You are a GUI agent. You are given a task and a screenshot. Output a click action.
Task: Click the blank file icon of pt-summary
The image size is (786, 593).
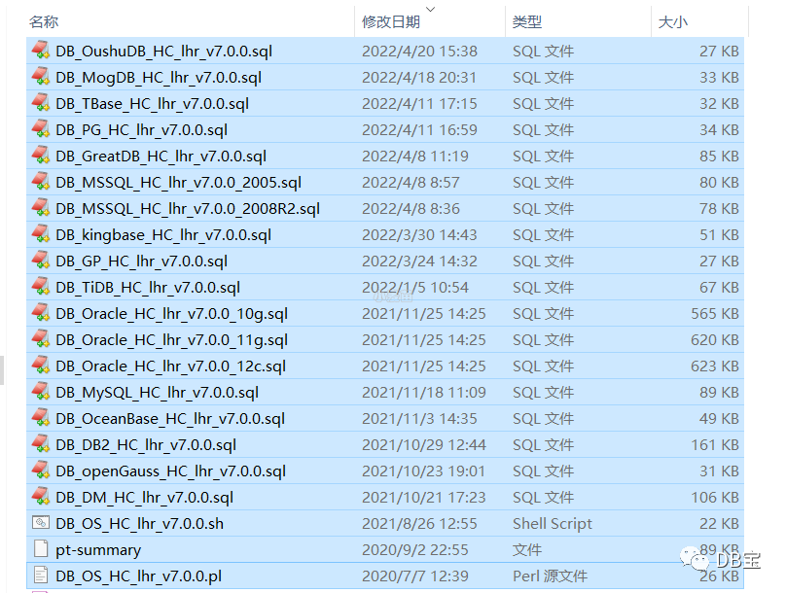pos(41,549)
